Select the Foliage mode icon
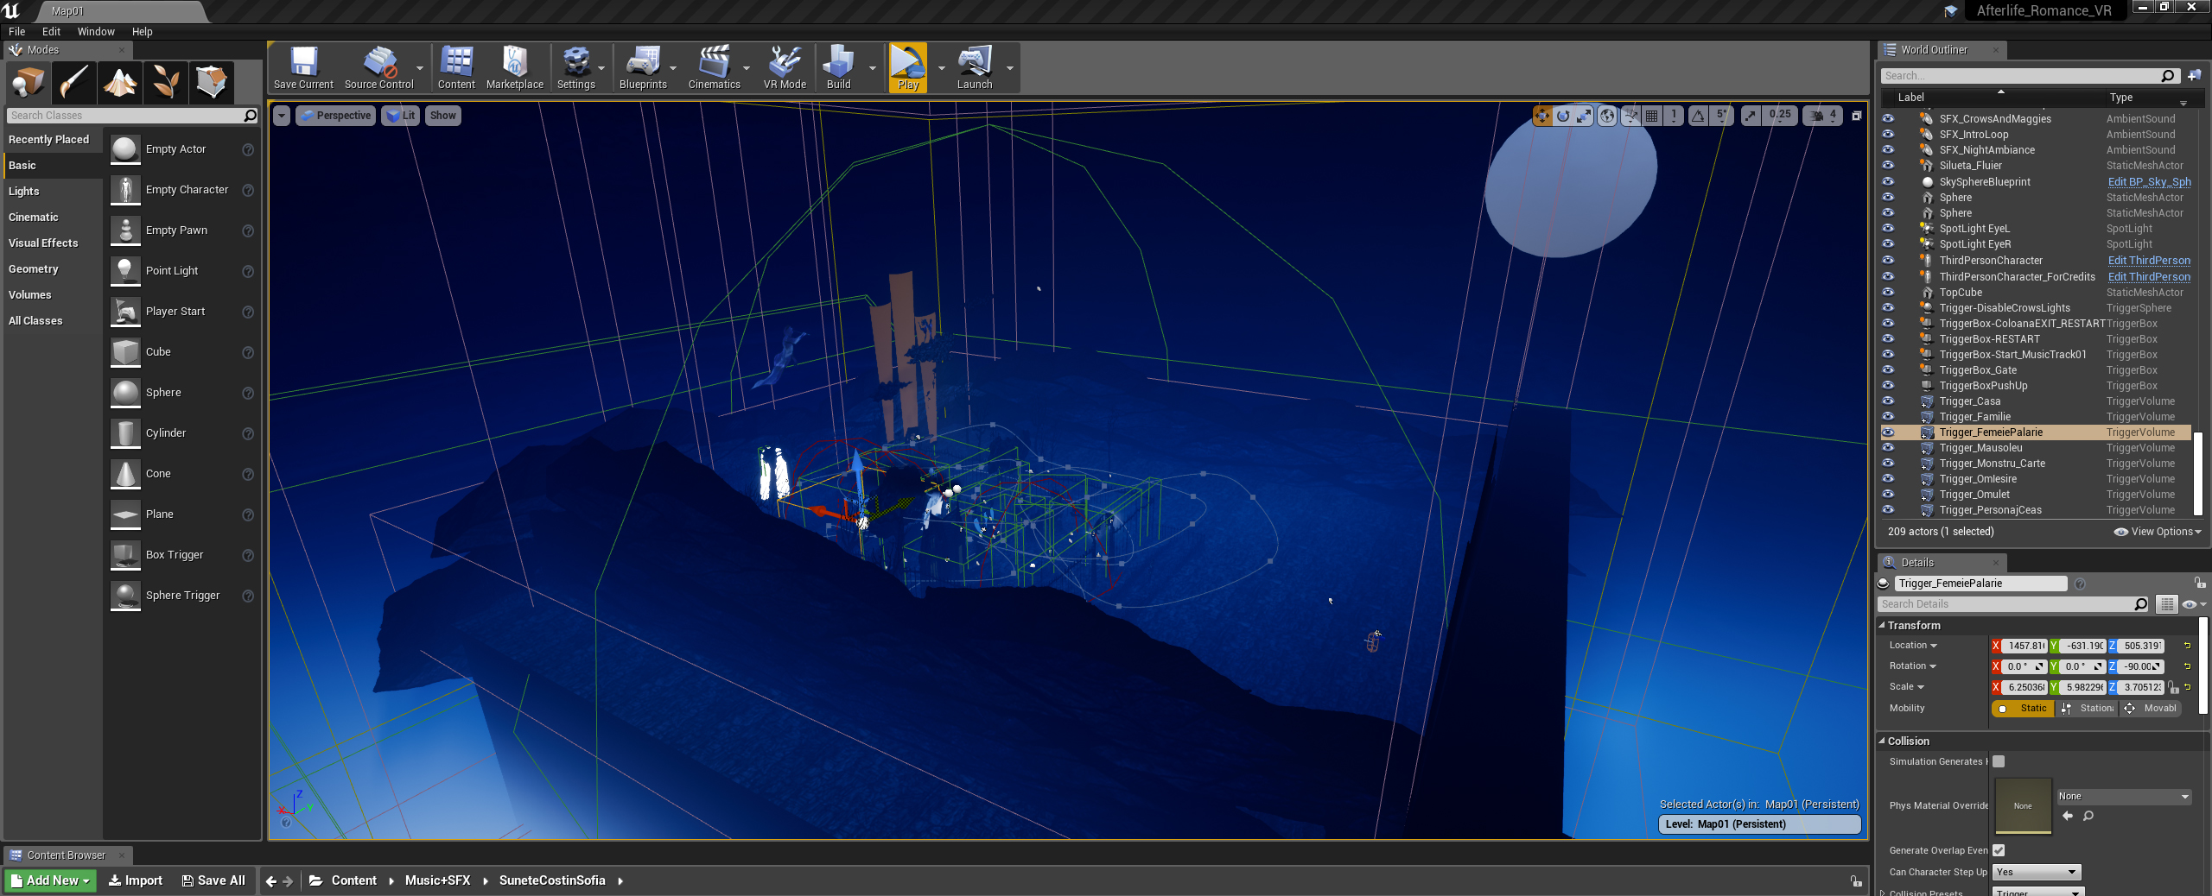This screenshot has height=896, width=2212. (x=165, y=83)
